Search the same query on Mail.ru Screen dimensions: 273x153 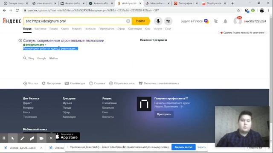click(x=53, y=58)
